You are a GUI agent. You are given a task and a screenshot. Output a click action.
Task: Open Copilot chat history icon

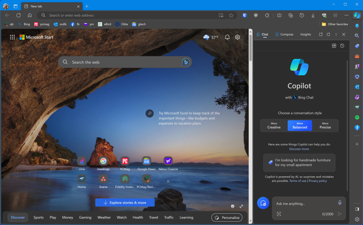342,45
